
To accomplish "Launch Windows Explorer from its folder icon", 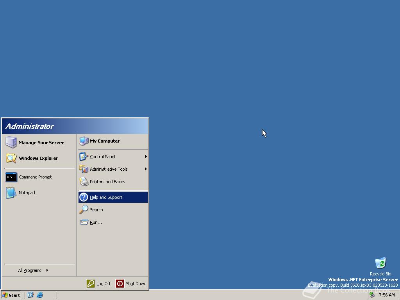I will pos(11,158).
